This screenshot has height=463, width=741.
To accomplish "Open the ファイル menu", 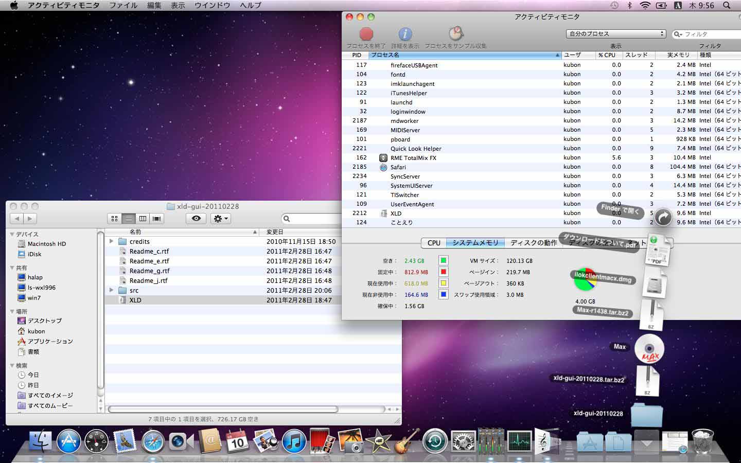I will (123, 5).
